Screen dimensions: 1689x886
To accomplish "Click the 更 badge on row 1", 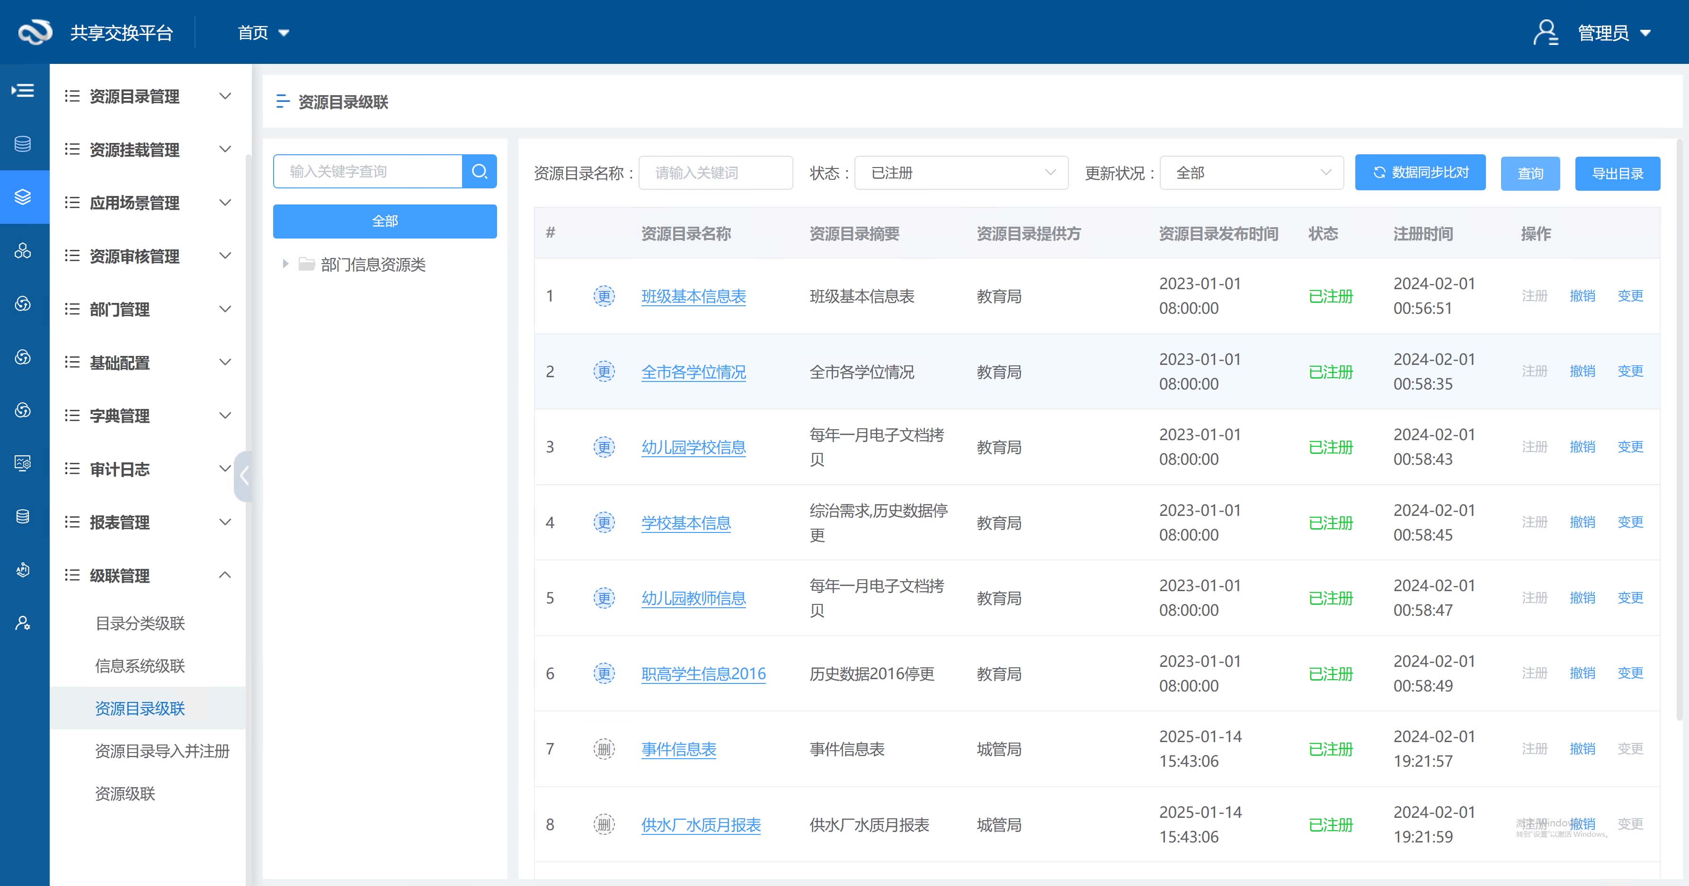I will [604, 296].
